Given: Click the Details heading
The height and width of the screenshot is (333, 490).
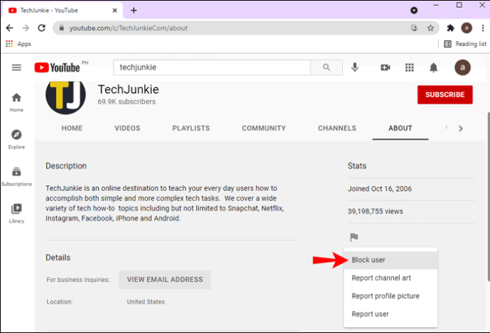Looking at the screenshot, I should point(58,258).
